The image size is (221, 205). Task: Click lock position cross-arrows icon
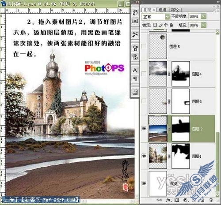tap(166, 25)
